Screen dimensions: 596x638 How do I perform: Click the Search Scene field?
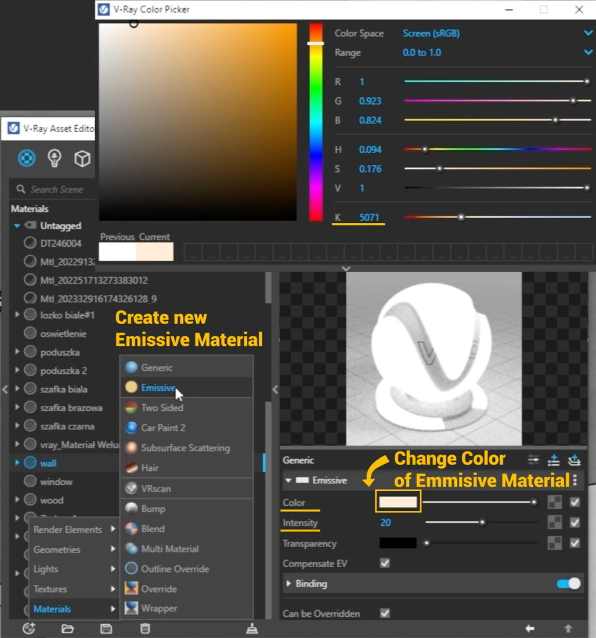(56, 189)
